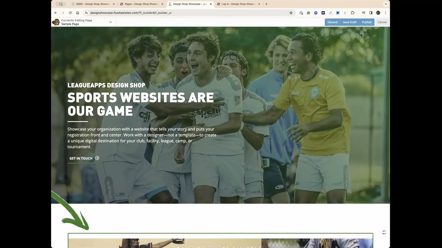The height and width of the screenshot is (248, 442).
Task: Close the active Design Shop Showcase tab
Action: (211, 4)
